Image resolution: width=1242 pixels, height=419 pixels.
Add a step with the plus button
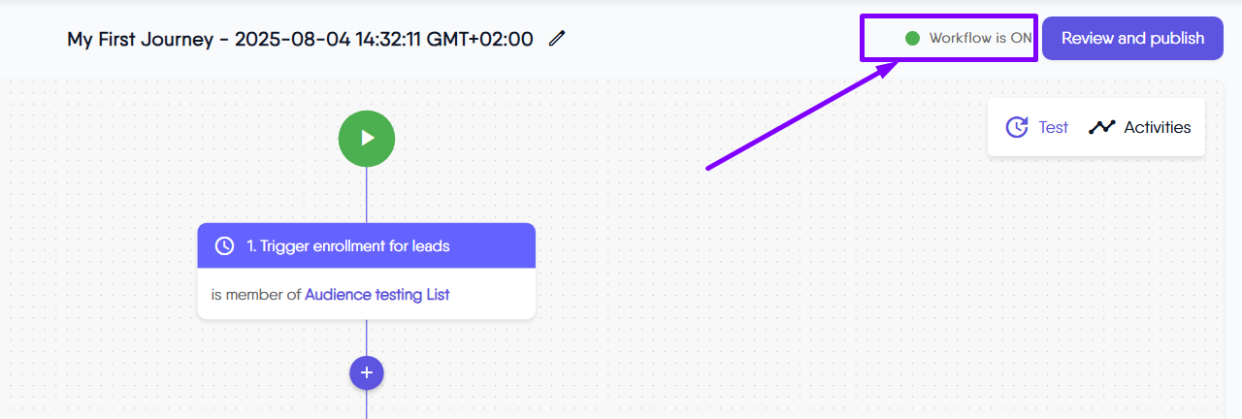(367, 372)
